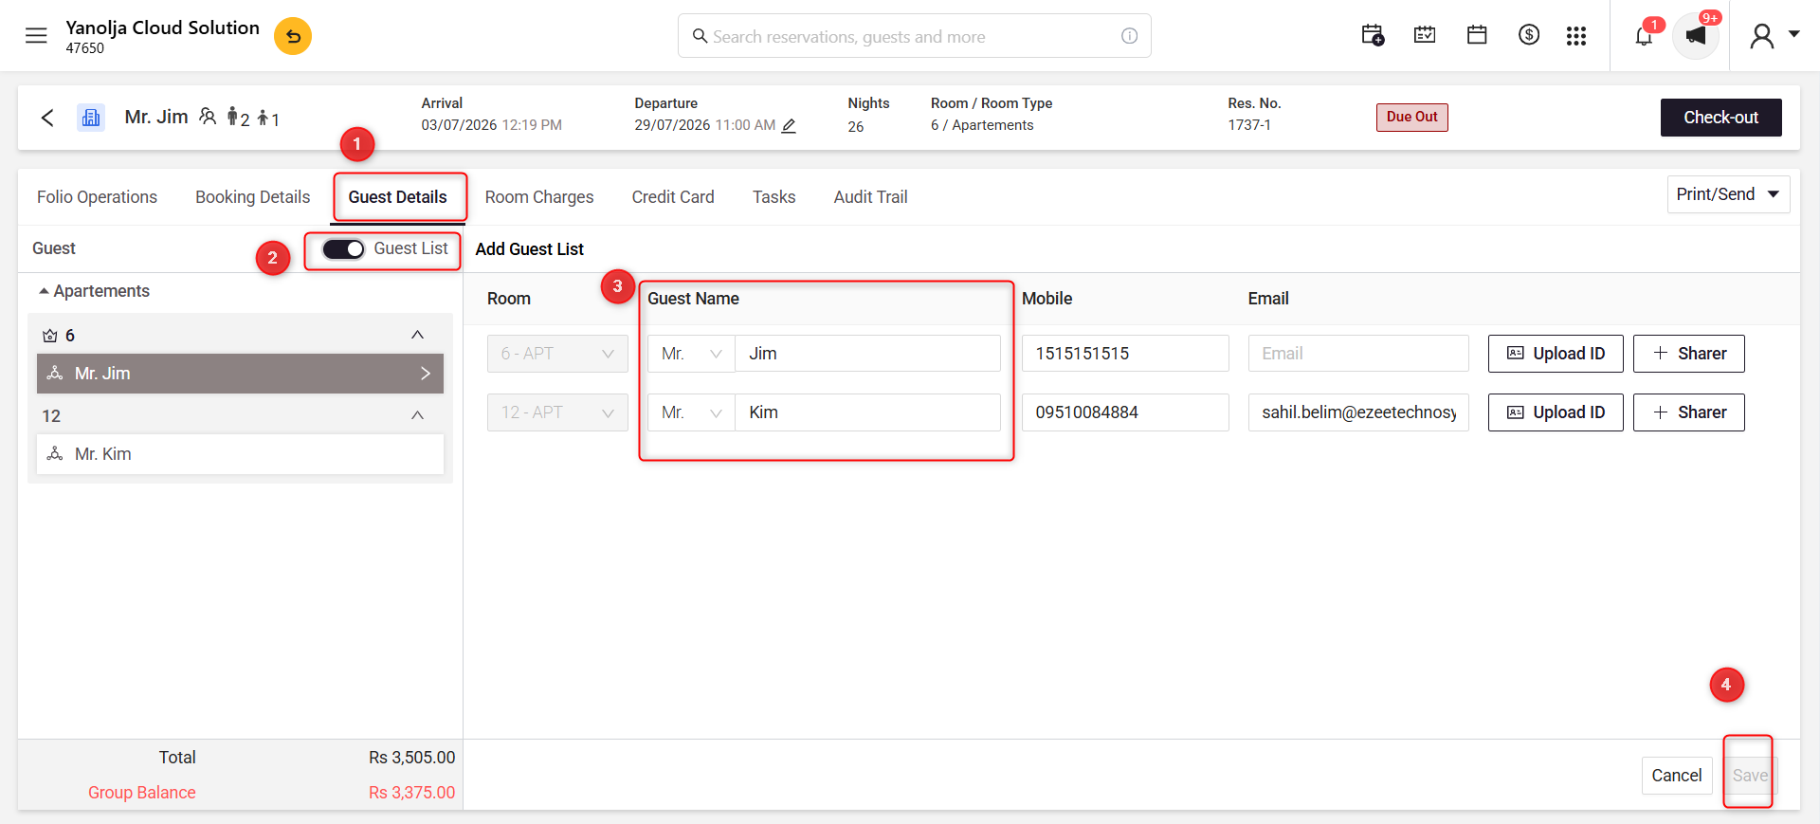Click the guest name field containing Kim

click(x=867, y=412)
